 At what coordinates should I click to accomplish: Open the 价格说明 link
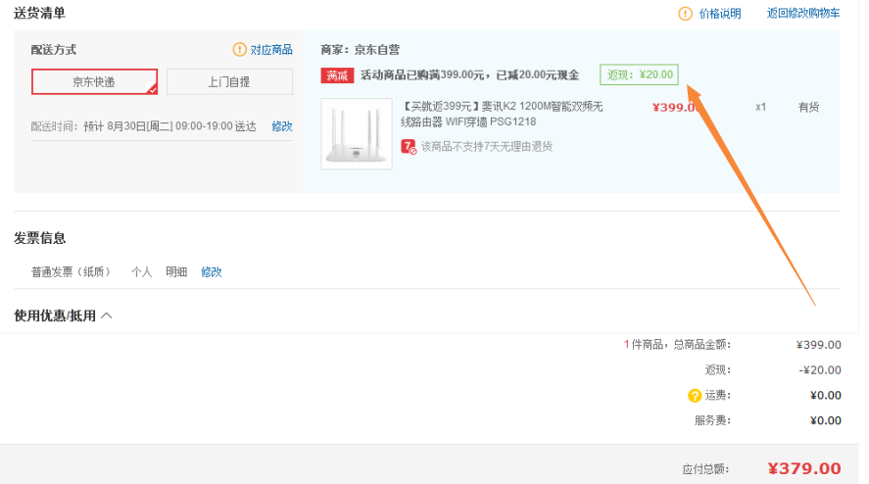(720, 14)
